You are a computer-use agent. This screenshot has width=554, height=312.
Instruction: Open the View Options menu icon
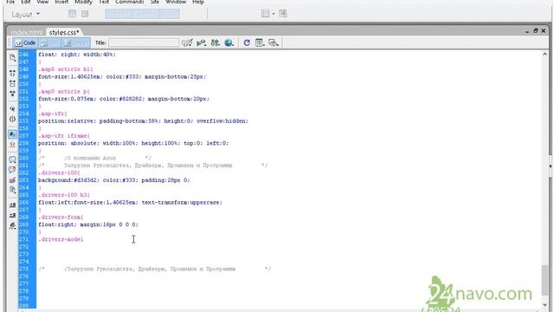(260, 42)
